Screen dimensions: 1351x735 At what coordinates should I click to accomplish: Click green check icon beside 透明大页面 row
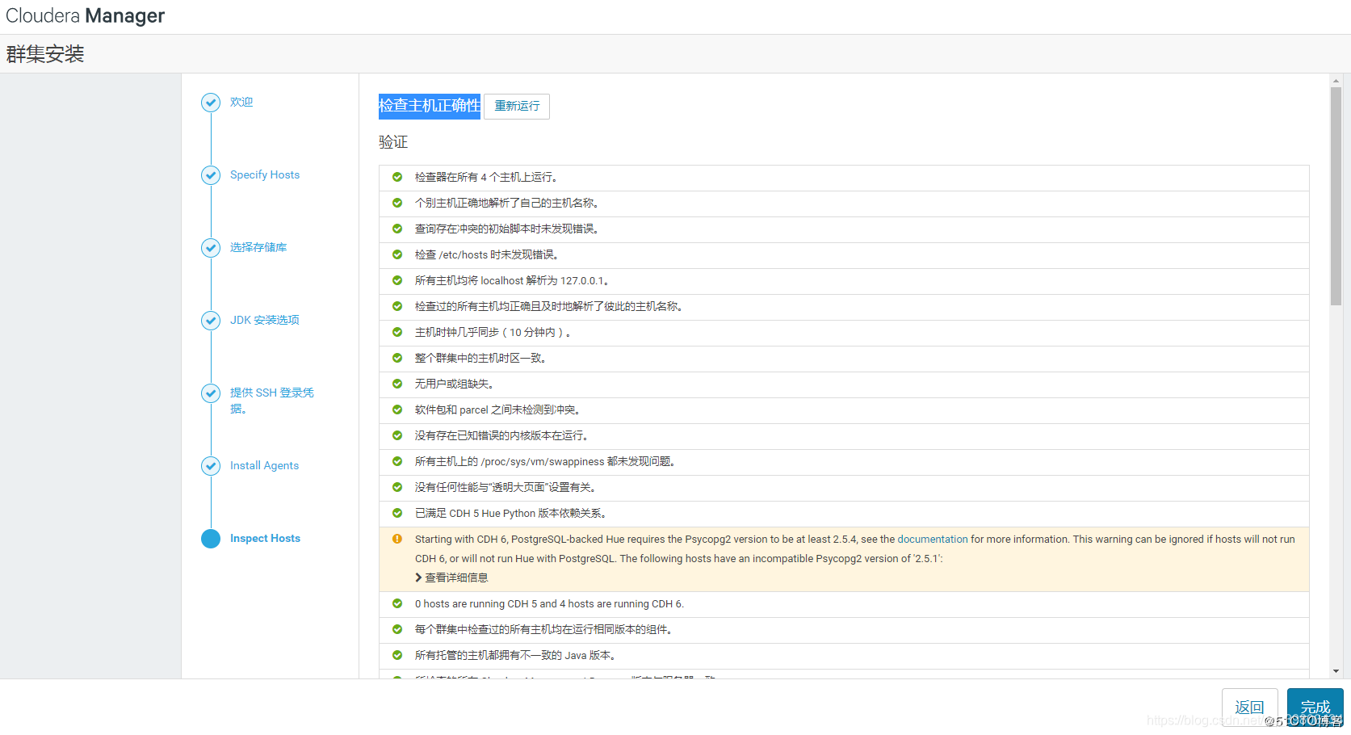[x=397, y=487]
